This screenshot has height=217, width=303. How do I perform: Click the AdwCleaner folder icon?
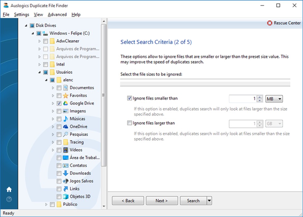52,41
